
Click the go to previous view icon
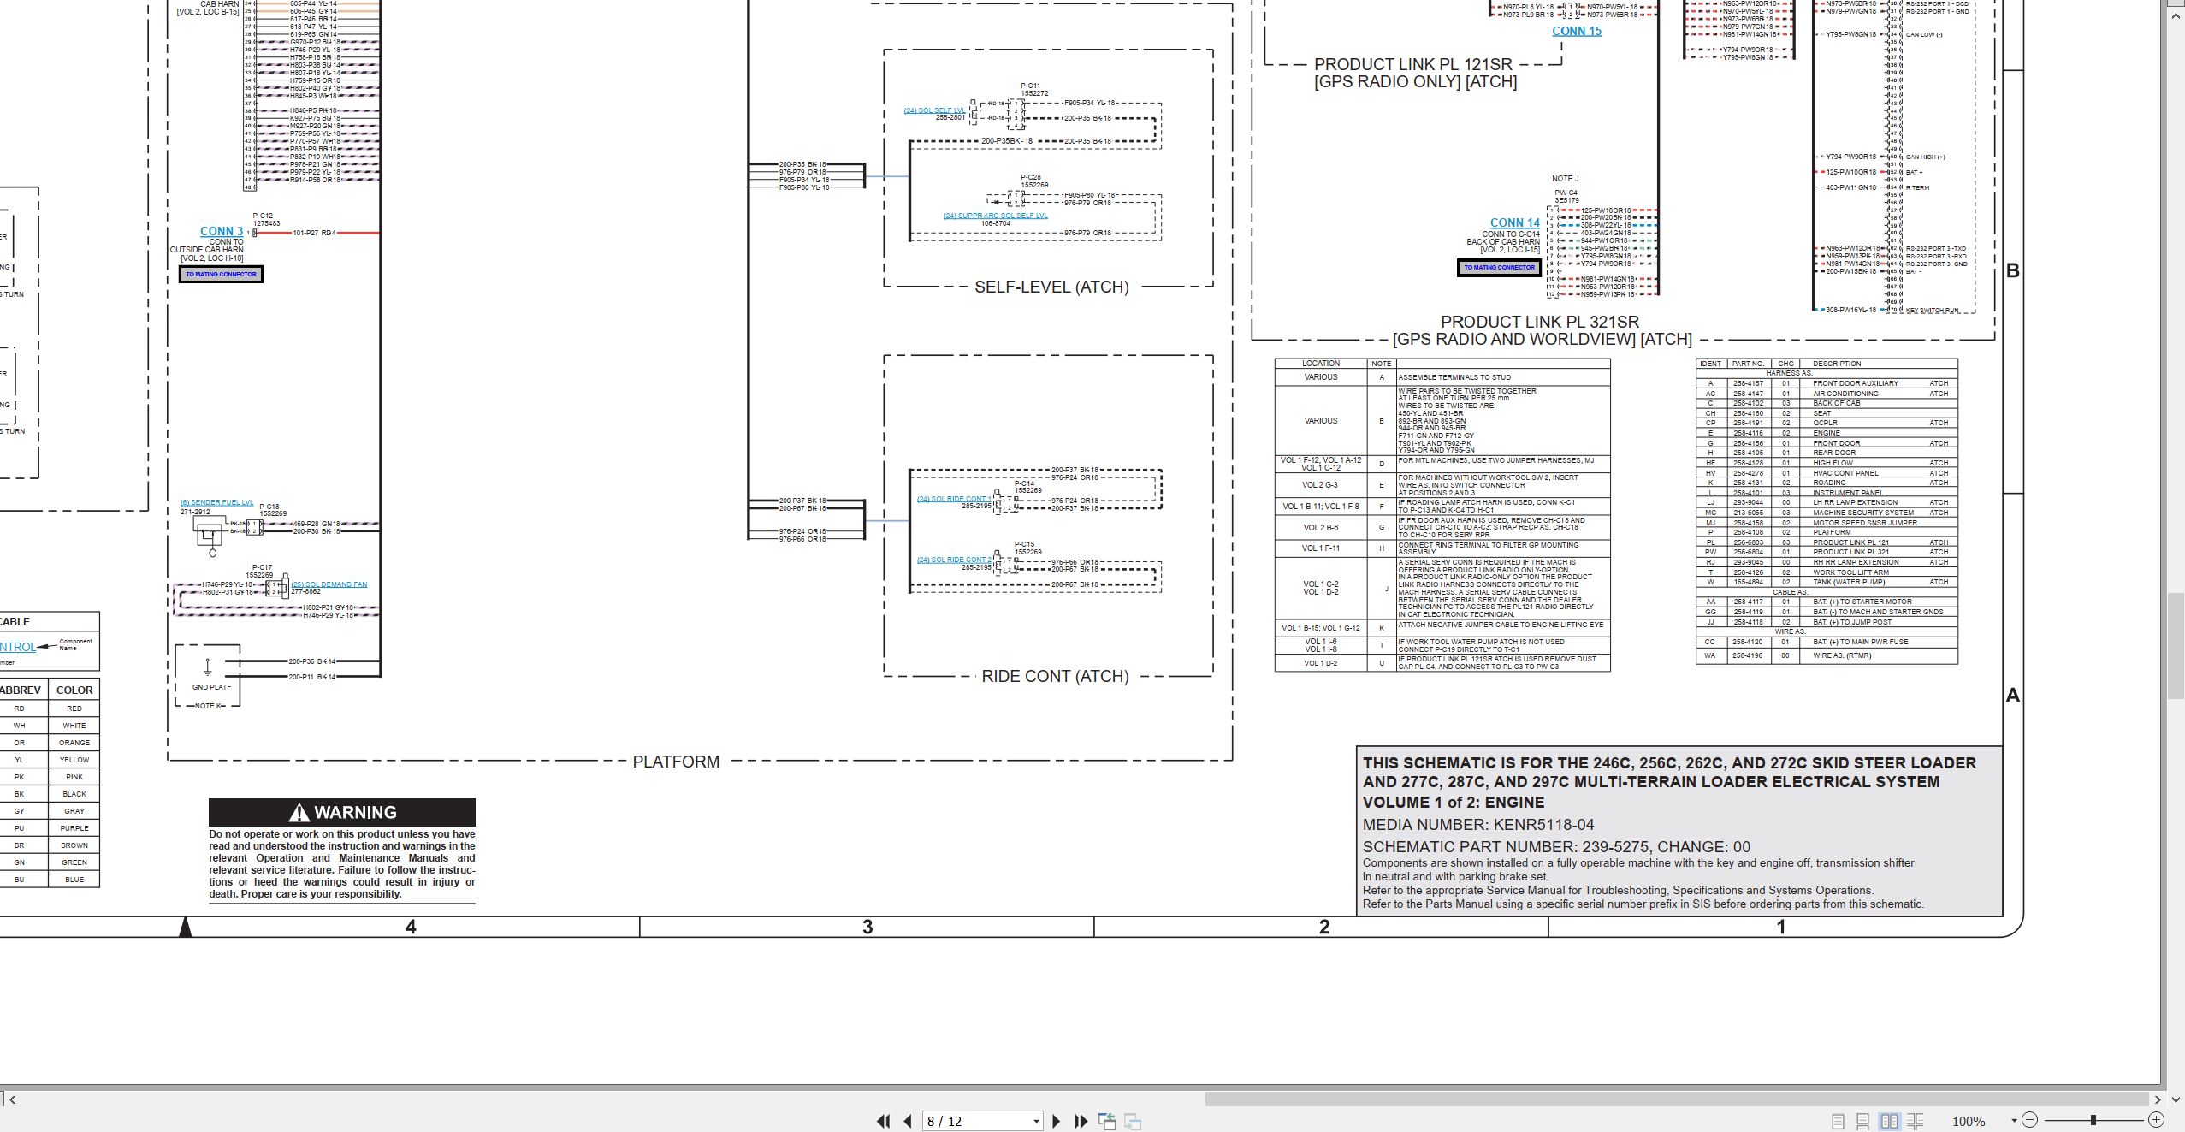[x=1107, y=1121]
